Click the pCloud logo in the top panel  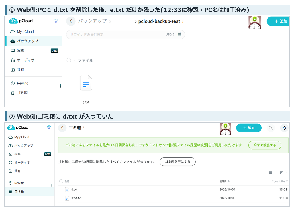[21, 21]
